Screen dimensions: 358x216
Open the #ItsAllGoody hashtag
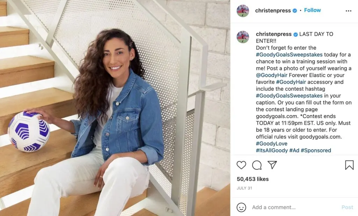coord(272,150)
